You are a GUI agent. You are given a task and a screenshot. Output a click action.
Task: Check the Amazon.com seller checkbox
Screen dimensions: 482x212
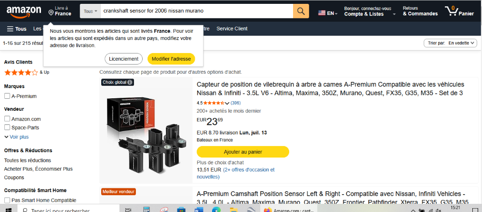[7, 119]
